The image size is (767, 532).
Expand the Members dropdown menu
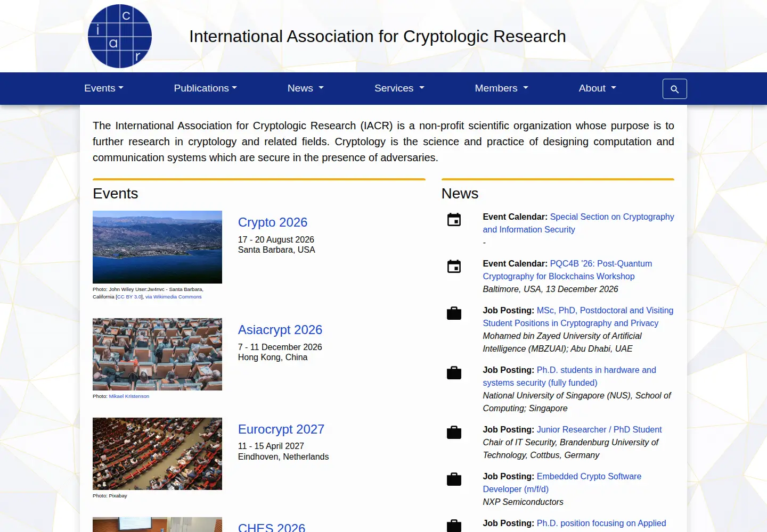click(x=501, y=88)
